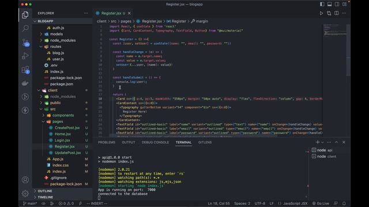Screen dimensions: 369x207
Task: Open the Docker view icon
Action: [25, 83]
